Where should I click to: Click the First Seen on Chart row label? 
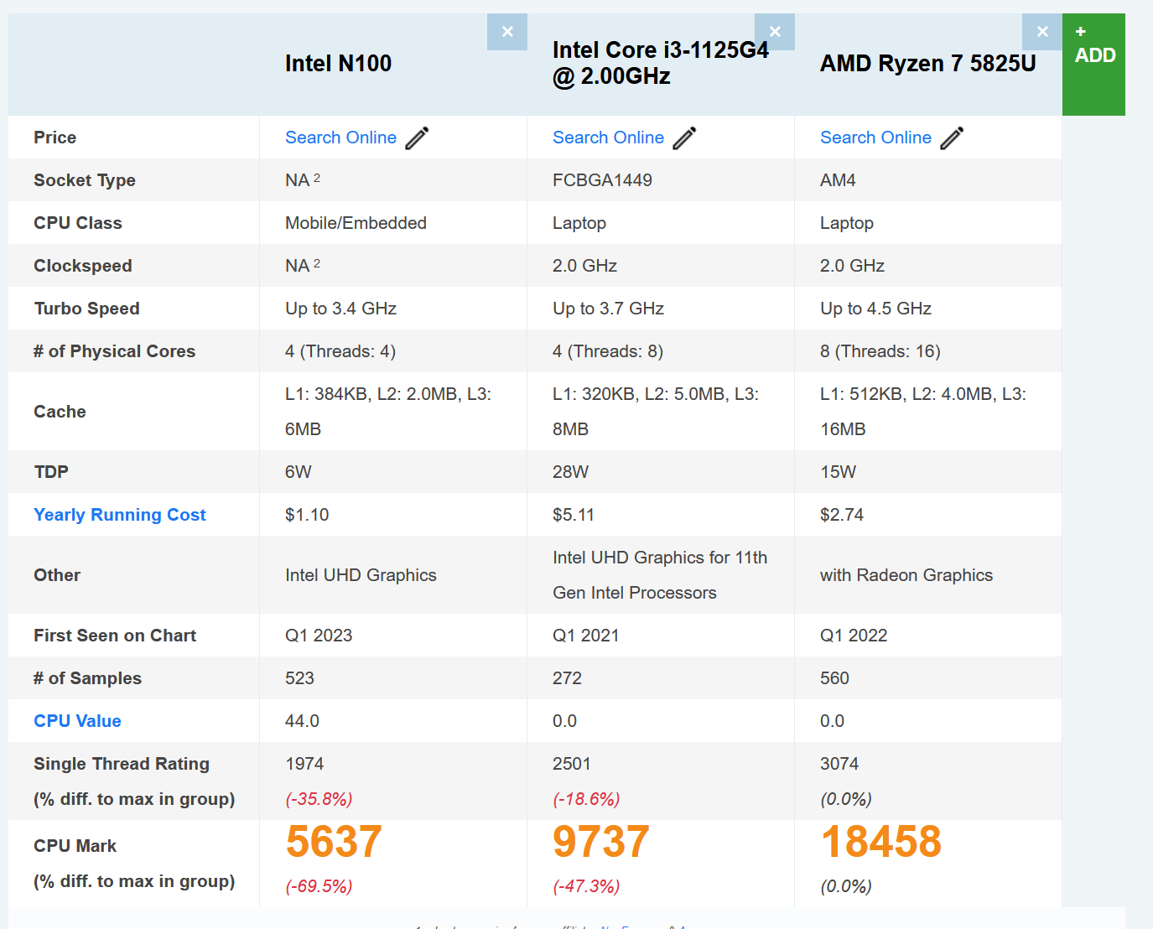click(115, 636)
